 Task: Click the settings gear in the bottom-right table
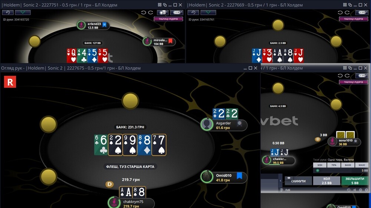pos(360,190)
